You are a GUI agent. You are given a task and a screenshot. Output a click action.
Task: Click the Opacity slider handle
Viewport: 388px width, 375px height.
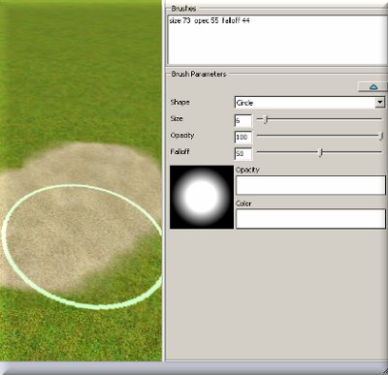tap(381, 136)
